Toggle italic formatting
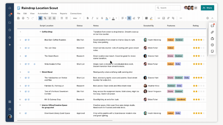223x125 pixels. pos(93,18)
